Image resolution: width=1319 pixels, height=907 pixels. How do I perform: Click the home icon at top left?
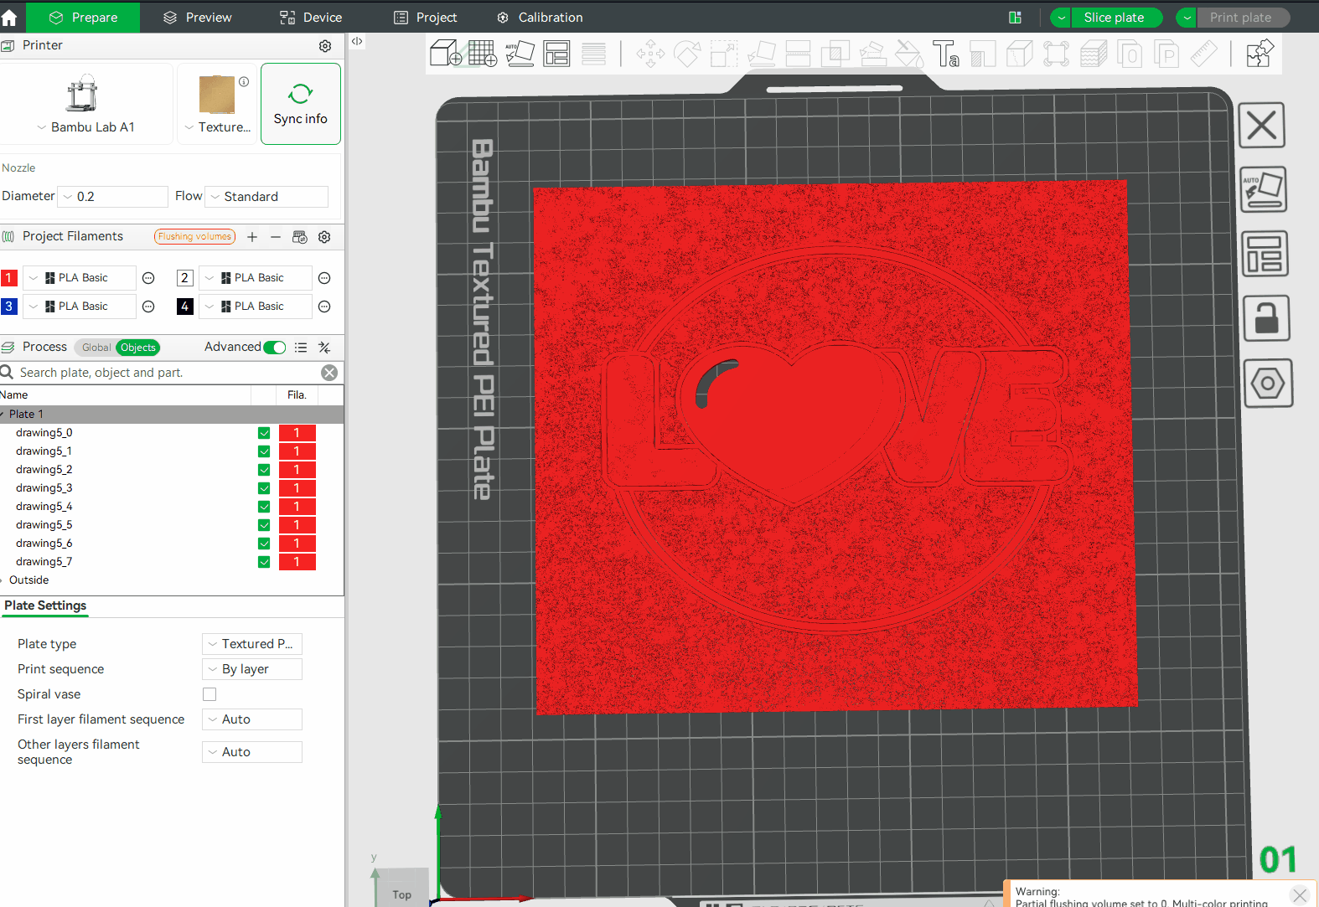click(x=9, y=17)
